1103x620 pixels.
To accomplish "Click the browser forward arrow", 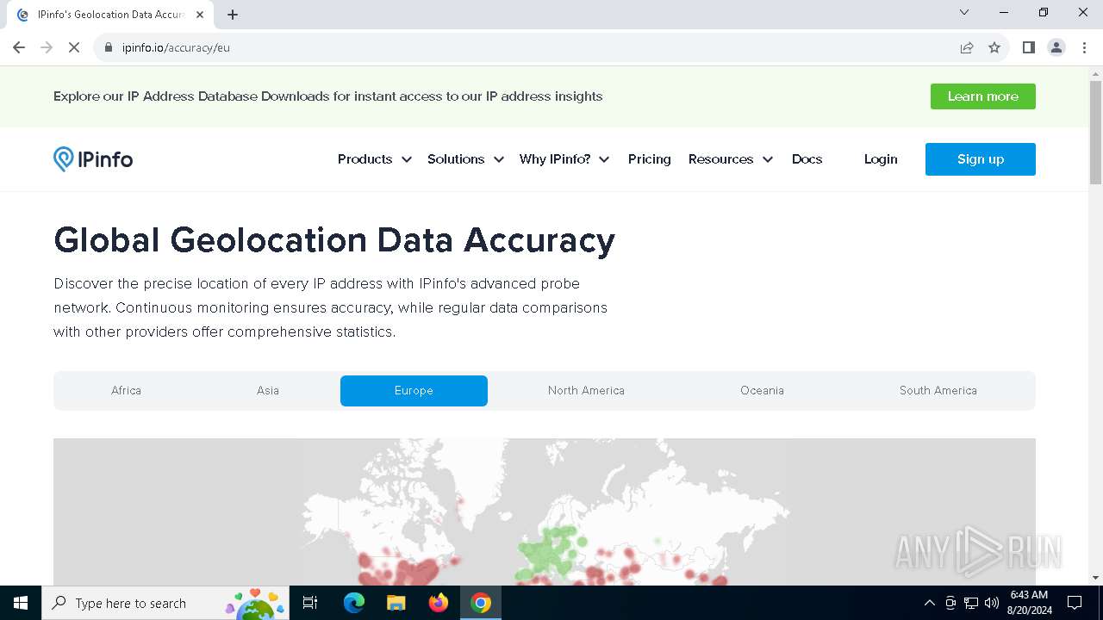I will pos(47,47).
